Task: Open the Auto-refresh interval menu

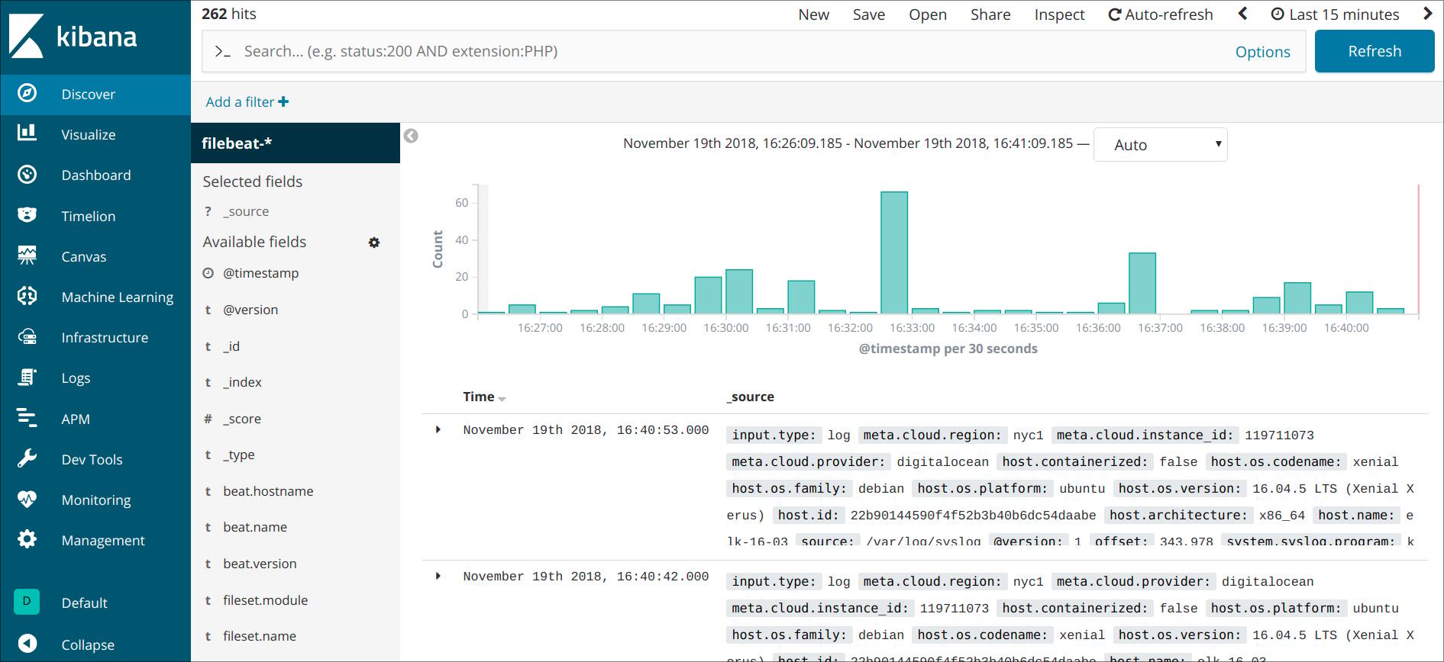Action: point(1160,14)
